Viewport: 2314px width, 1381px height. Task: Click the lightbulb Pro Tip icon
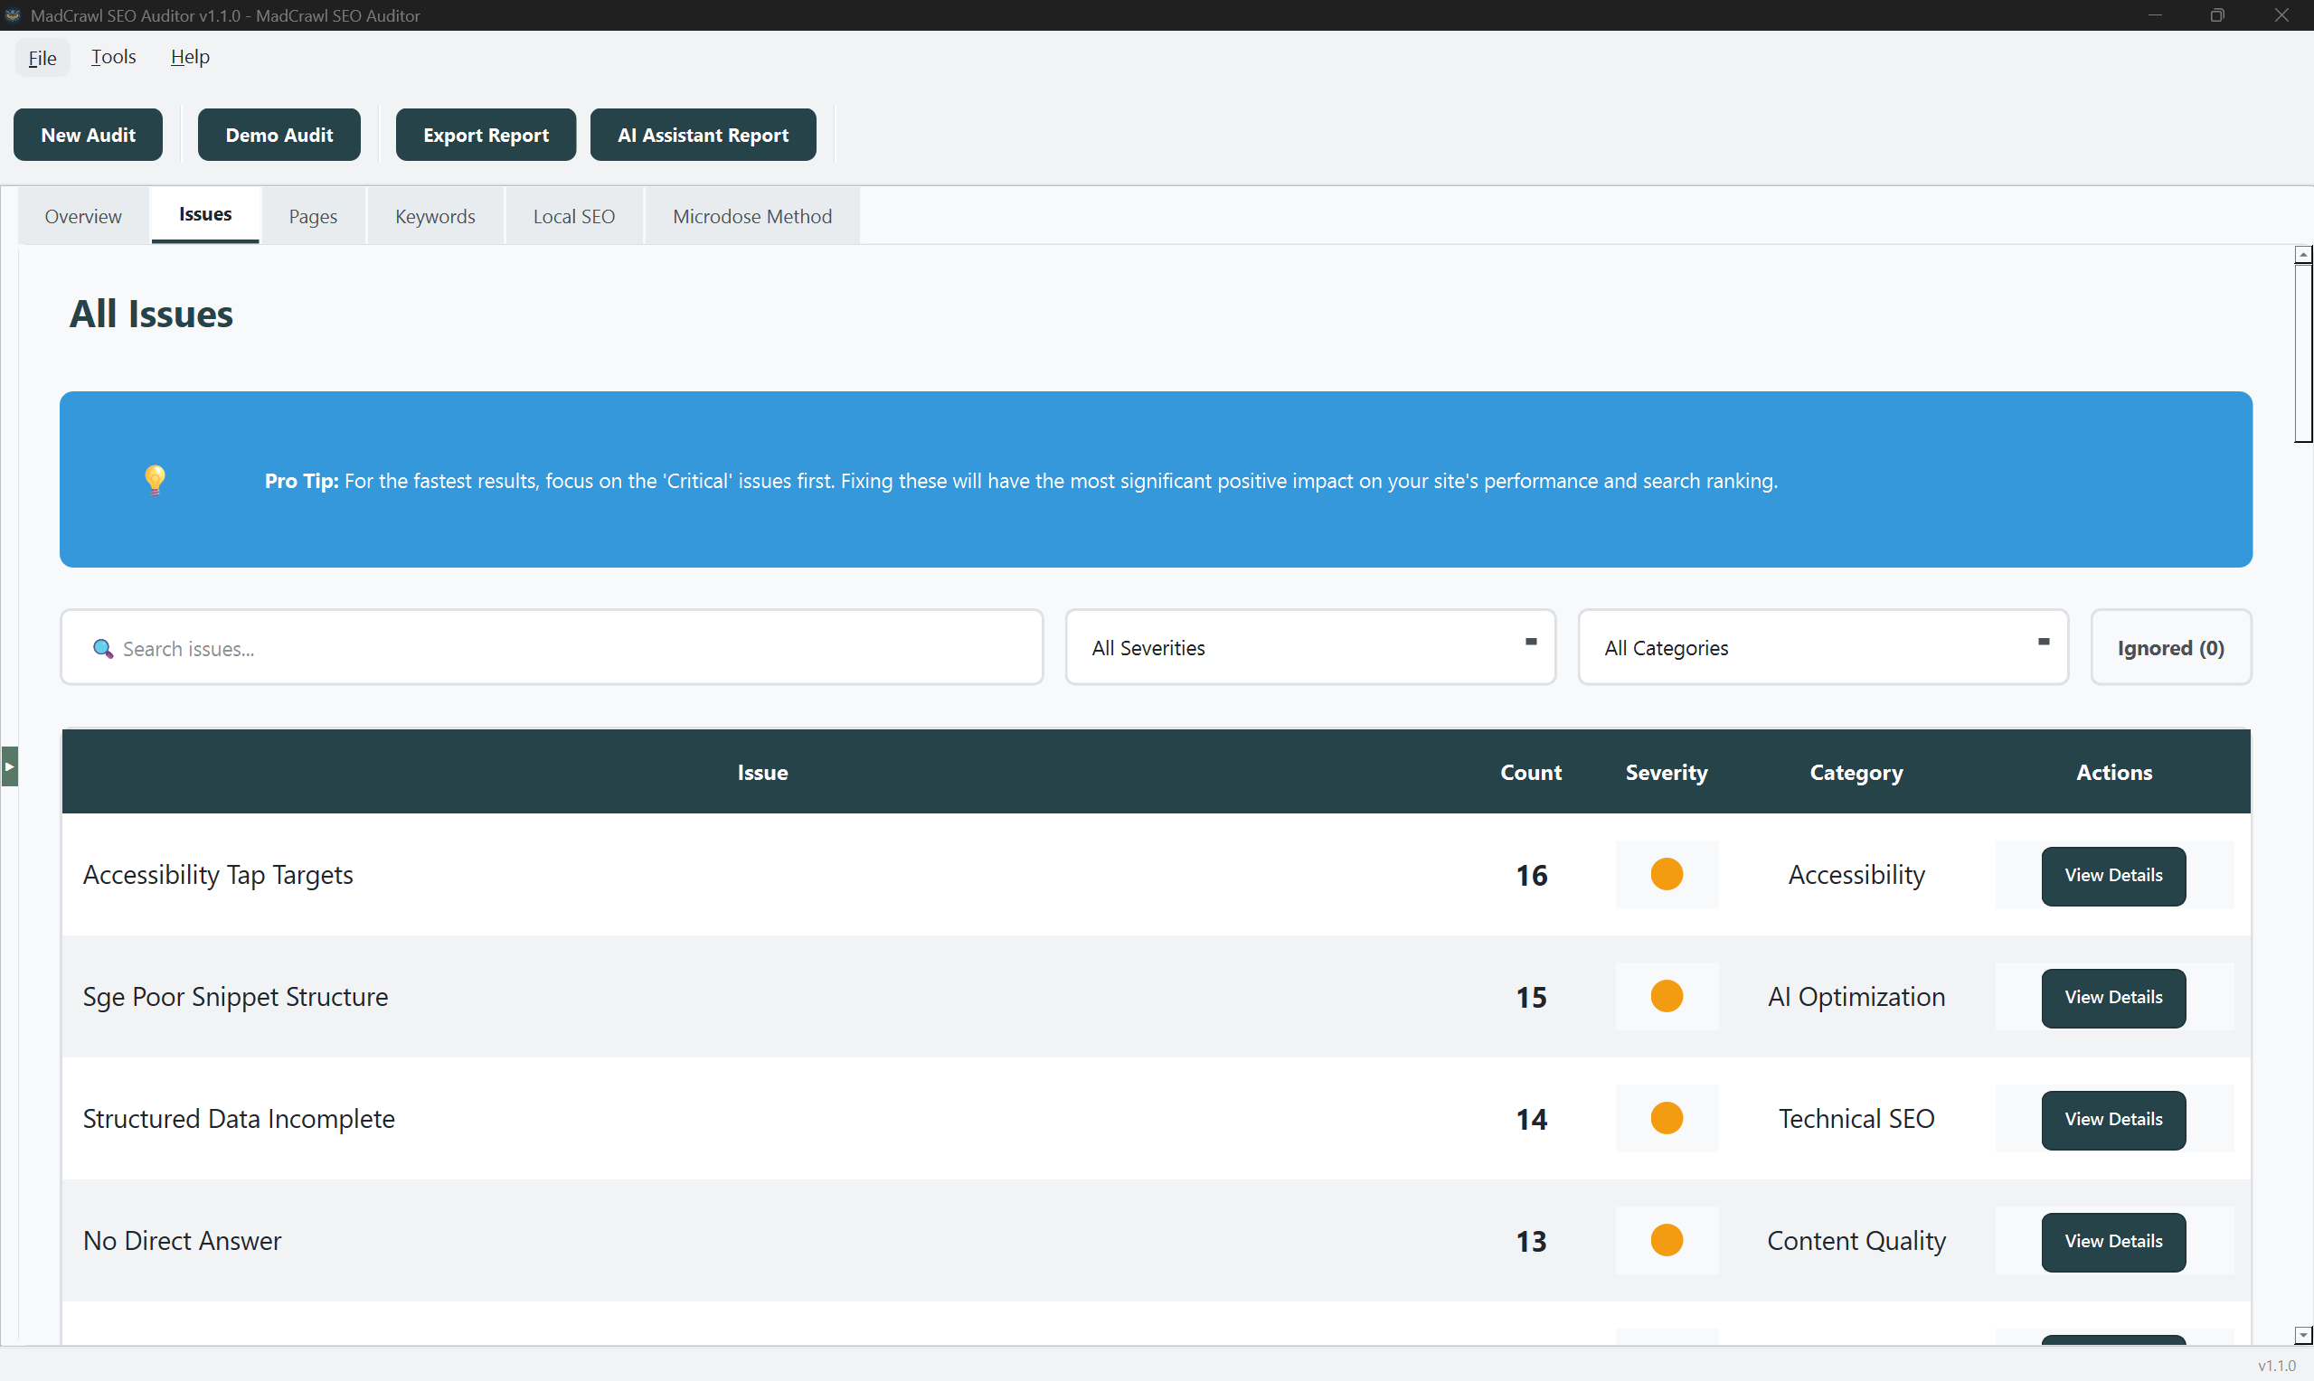[x=155, y=479]
